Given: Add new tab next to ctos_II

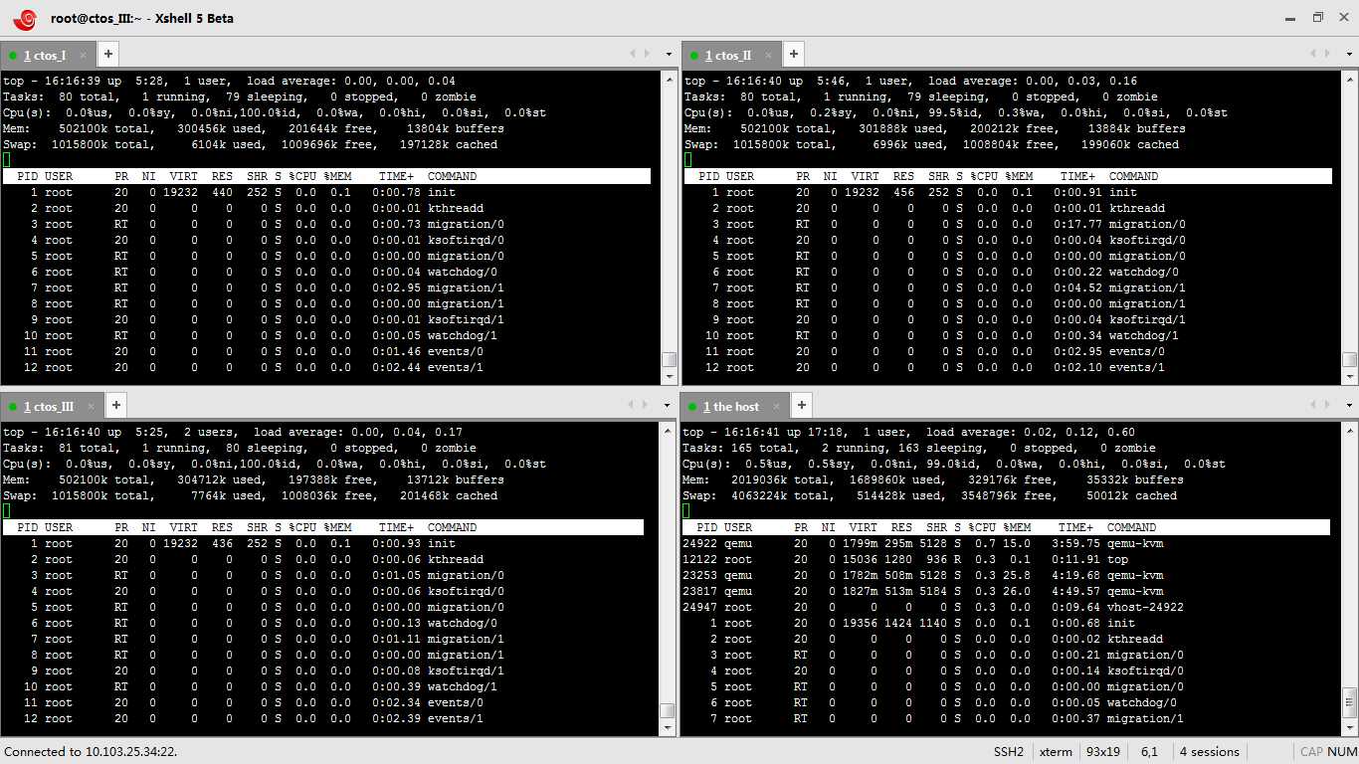Looking at the screenshot, I should (x=794, y=54).
